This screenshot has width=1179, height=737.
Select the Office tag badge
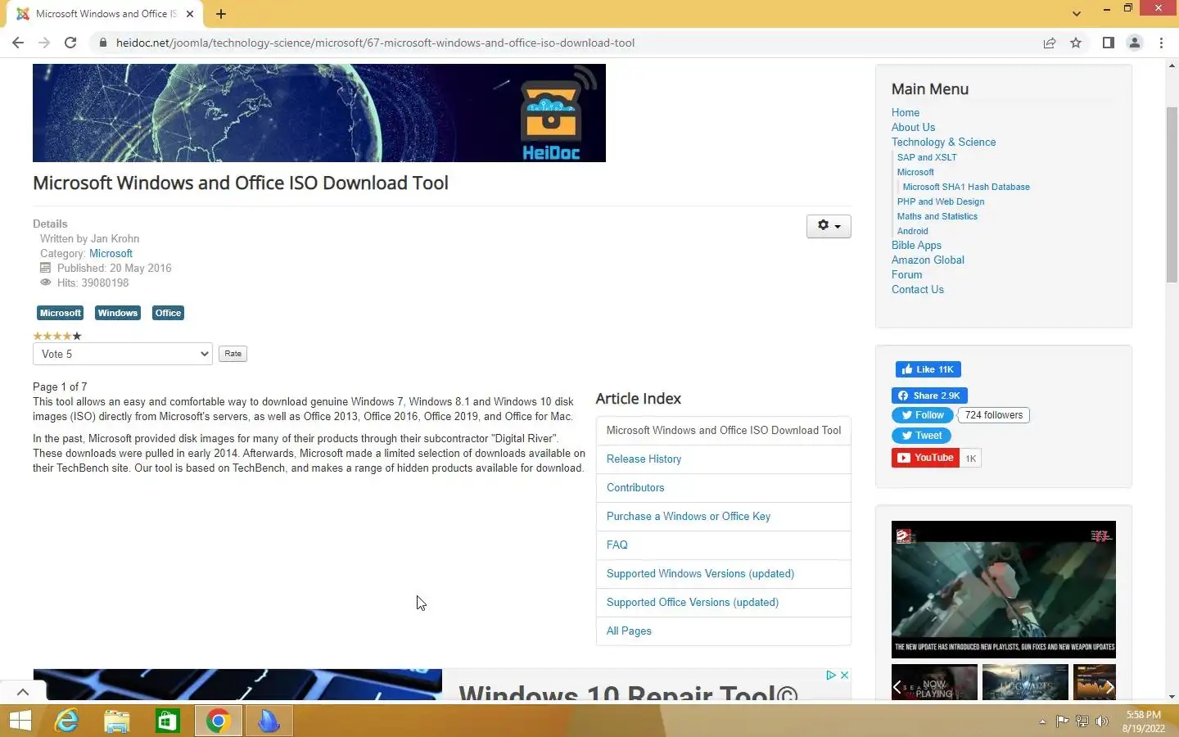(168, 313)
